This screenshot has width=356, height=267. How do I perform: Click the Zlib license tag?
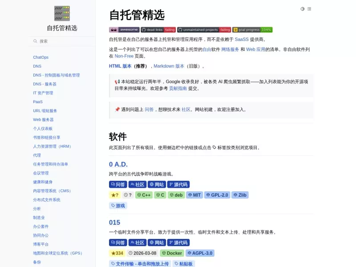(x=240, y=195)
